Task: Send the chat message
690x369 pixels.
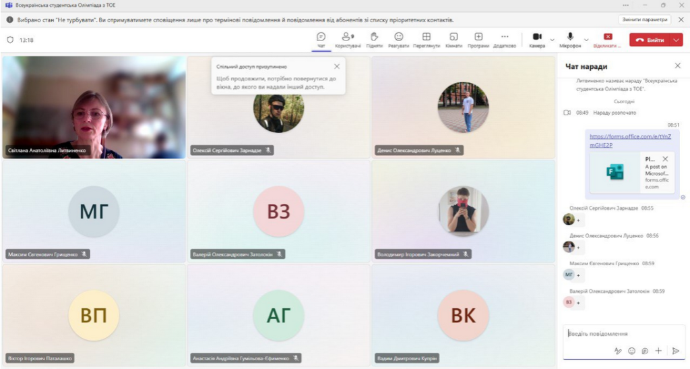Action: tap(676, 351)
